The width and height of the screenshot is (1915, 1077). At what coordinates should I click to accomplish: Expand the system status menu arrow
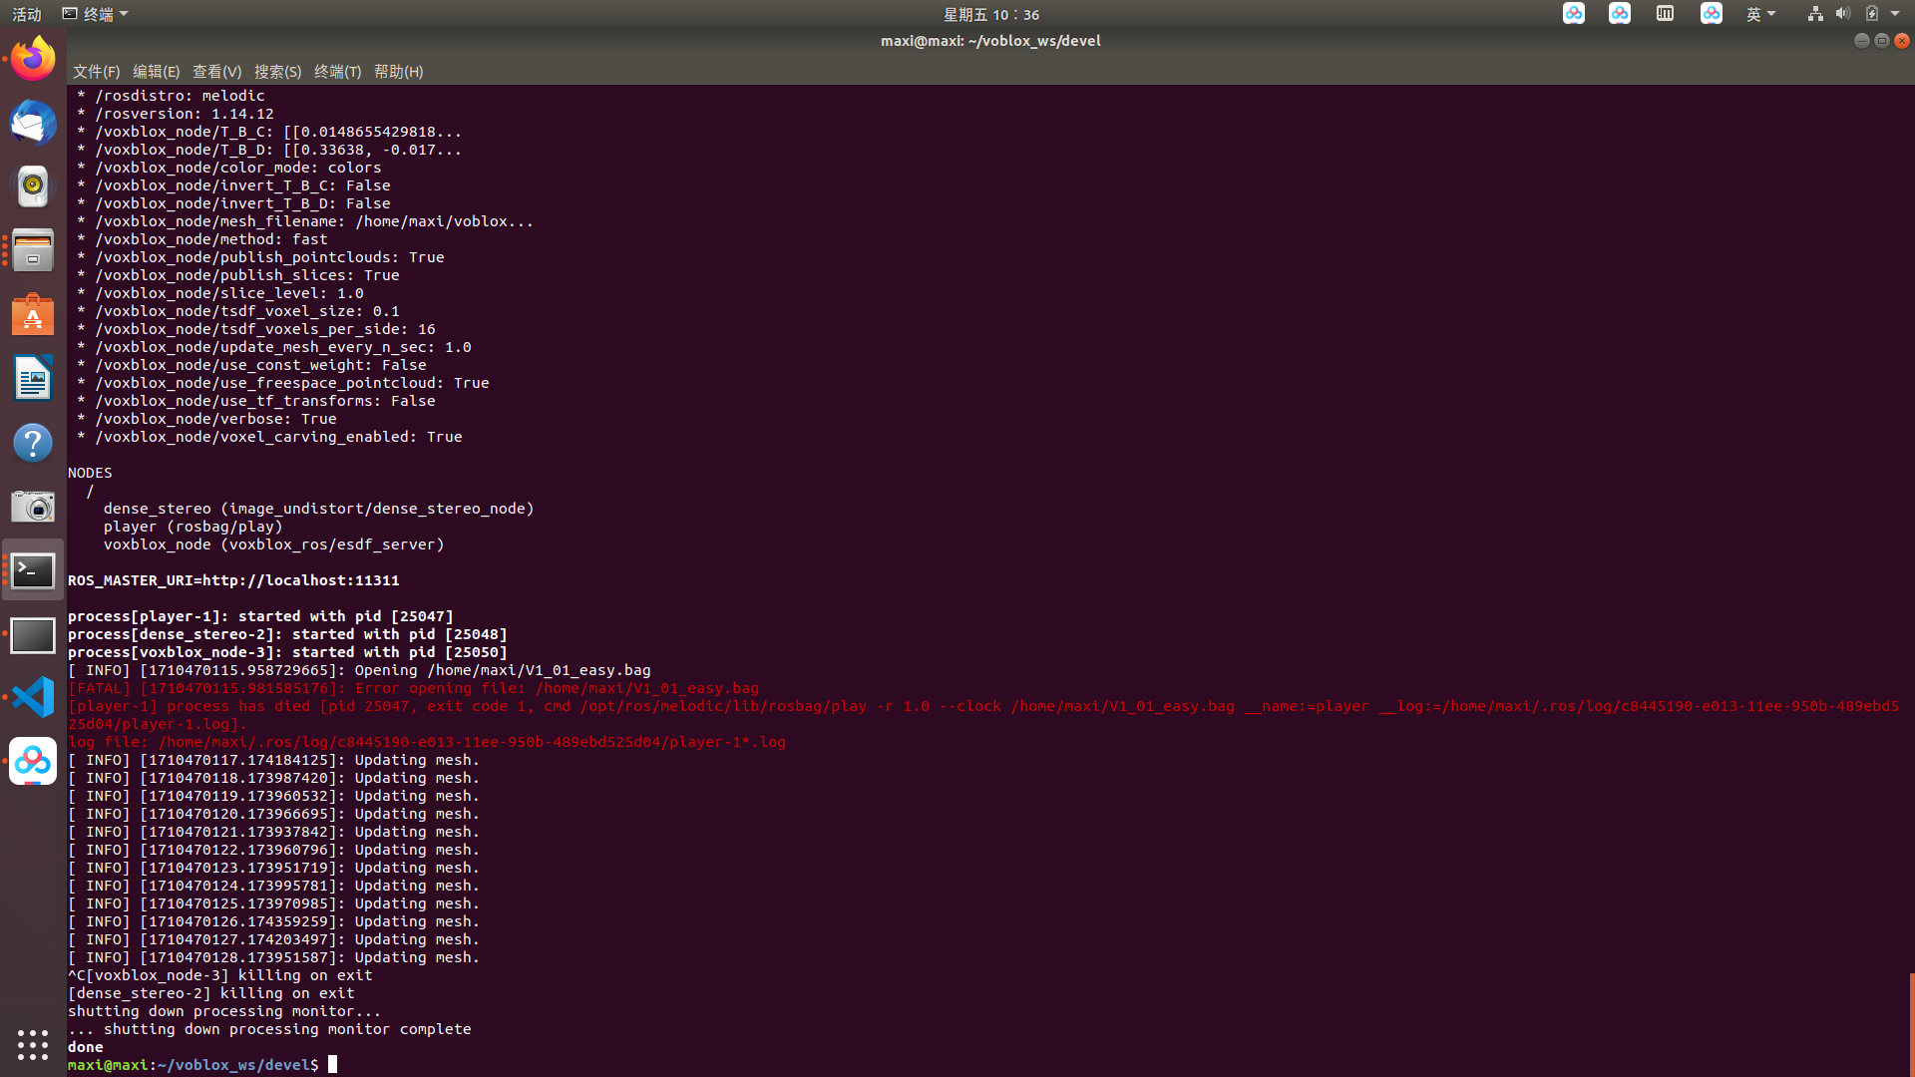(x=1895, y=14)
